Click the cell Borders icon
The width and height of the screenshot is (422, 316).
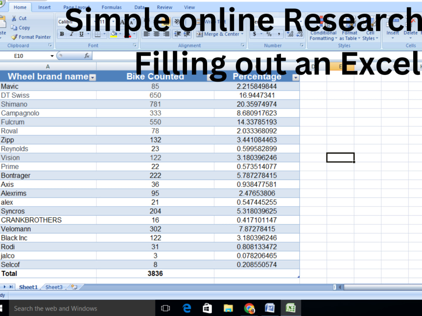click(x=97, y=34)
